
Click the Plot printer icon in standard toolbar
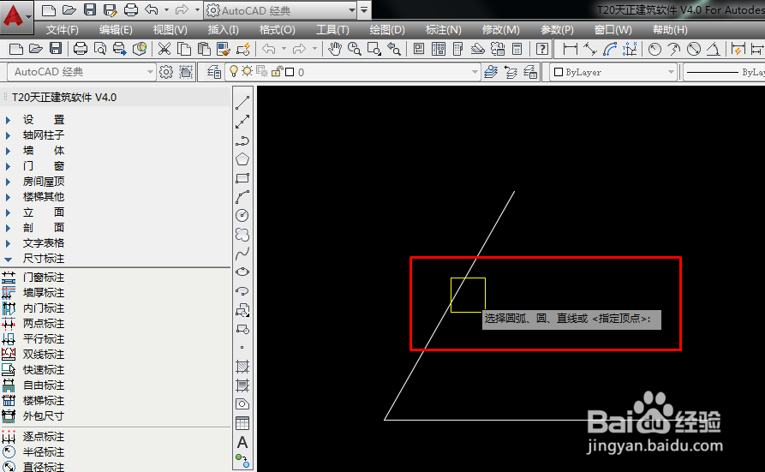tap(81, 49)
